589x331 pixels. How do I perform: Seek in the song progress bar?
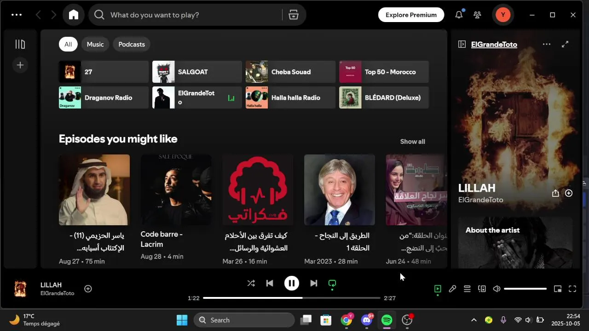click(x=291, y=298)
